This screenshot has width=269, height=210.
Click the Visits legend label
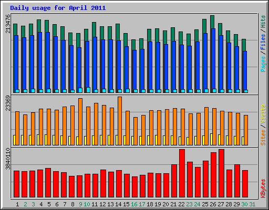pos(263,114)
